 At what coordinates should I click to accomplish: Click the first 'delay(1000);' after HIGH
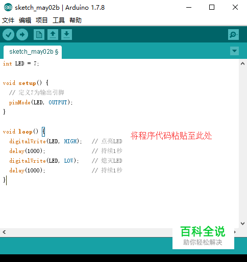pos(27,151)
